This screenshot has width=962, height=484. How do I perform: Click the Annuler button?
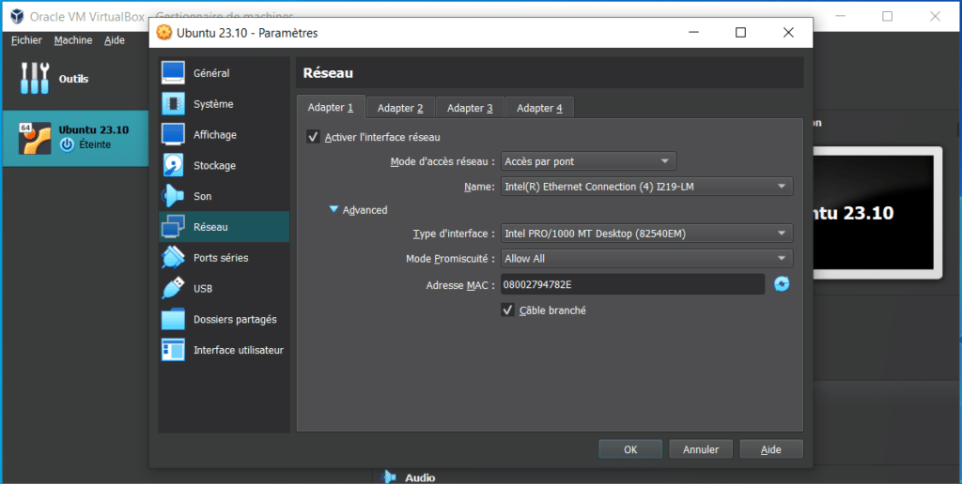click(701, 449)
